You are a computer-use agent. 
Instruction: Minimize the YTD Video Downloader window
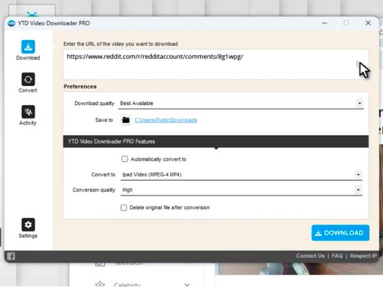[x=324, y=23]
